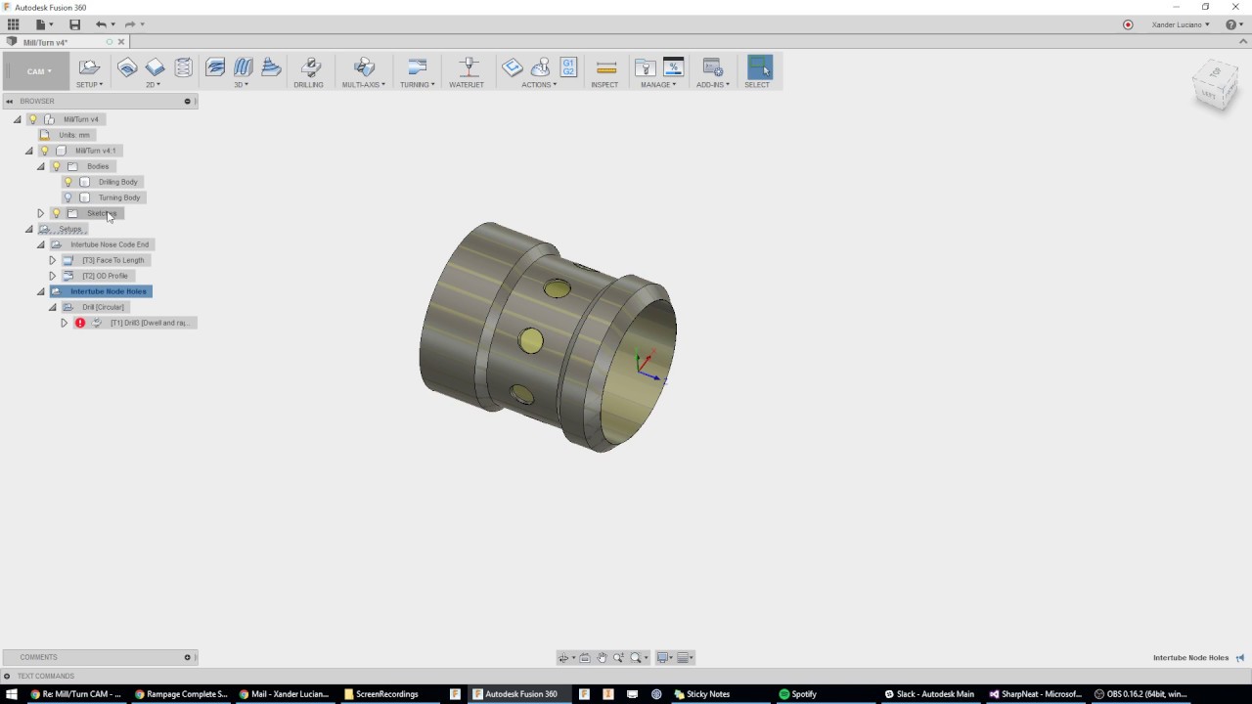Click the new Setup folder icon

(x=89, y=66)
